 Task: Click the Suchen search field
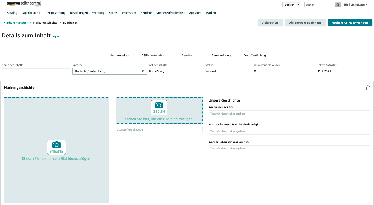pos(320,5)
